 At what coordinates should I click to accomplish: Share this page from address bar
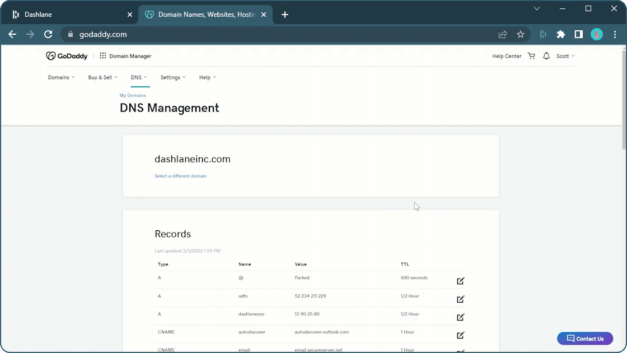pyautogui.click(x=503, y=34)
